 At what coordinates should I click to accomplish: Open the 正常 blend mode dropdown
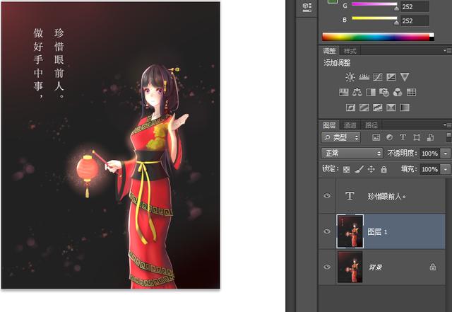click(352, 153)
